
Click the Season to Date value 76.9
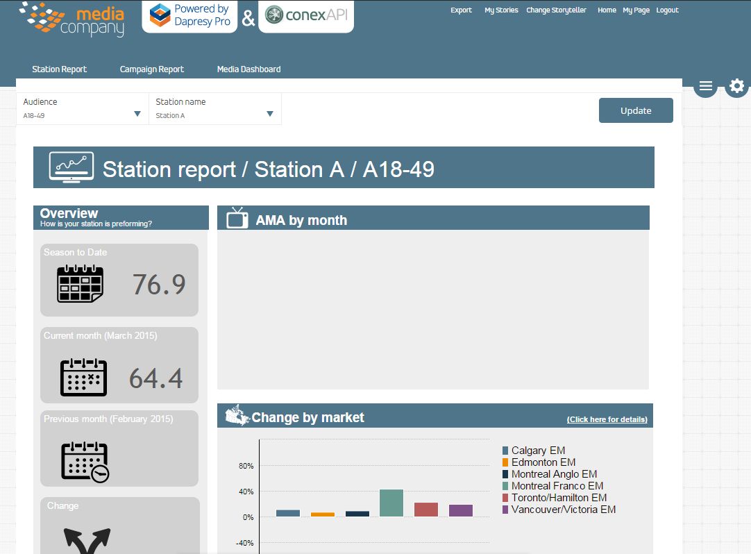[x=159, y=284]
